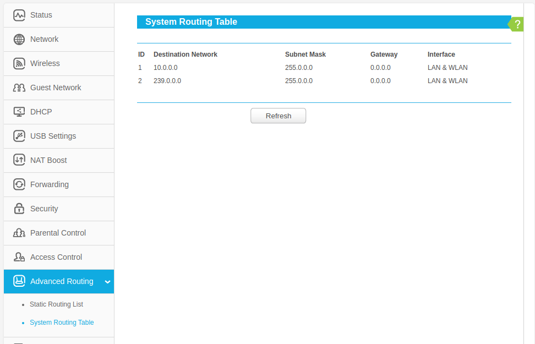Open the System Routing Table submenu

point(62,323)
